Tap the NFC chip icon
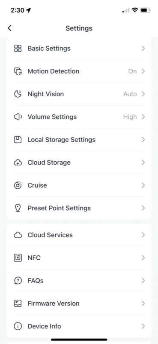This screenshot has height=344, width=158. 18,258
